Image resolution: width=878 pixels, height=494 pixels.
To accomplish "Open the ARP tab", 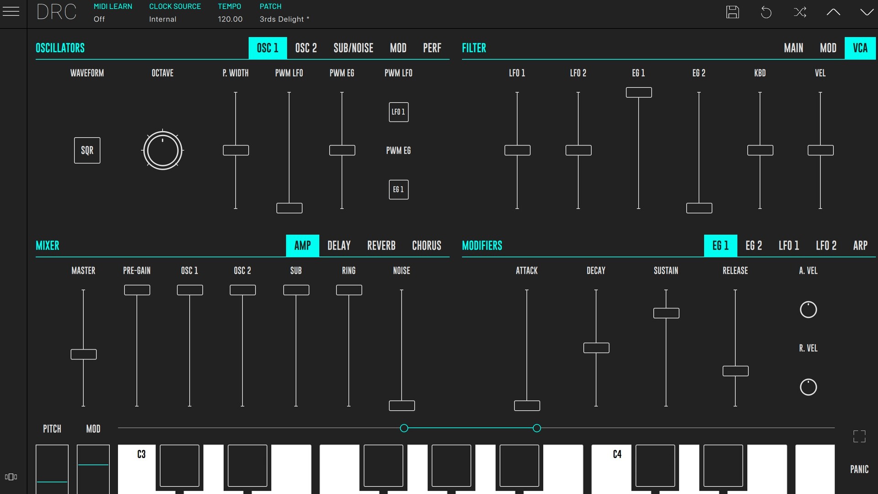I will point(860,246).
